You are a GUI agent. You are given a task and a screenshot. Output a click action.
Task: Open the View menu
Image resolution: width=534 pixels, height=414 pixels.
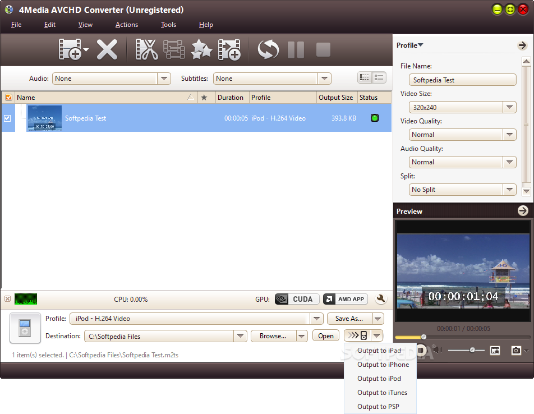[x=85, y=25]
